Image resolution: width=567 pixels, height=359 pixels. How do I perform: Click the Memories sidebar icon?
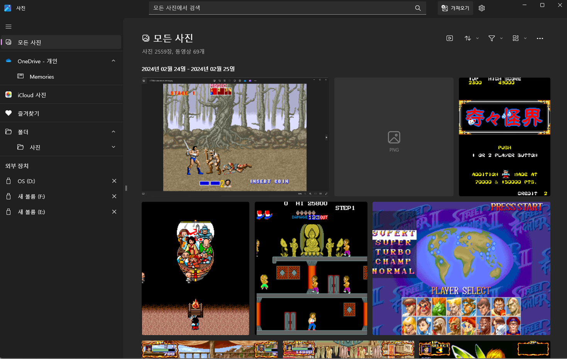tap(20, 76)
